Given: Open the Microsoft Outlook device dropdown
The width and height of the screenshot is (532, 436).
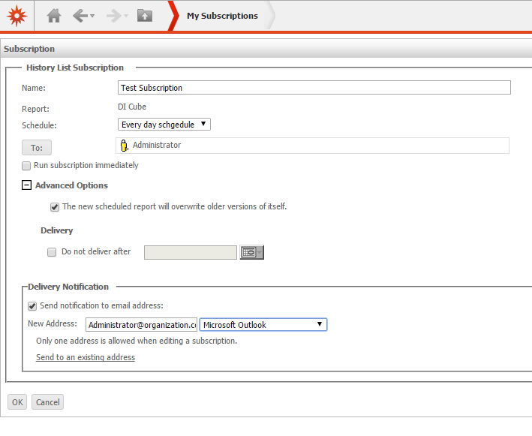Looking at the screenshot, I should (x=263, y=325).
